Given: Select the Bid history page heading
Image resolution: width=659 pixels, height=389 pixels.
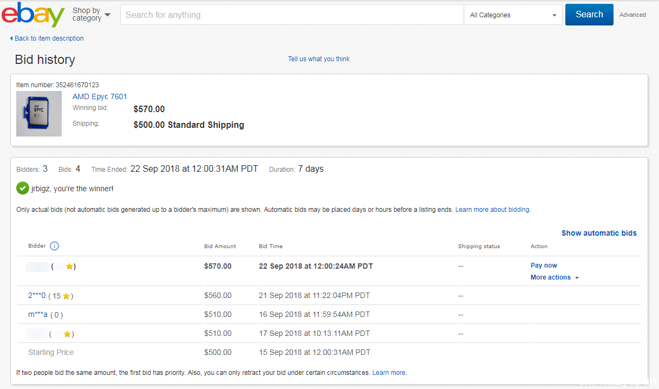Looking at the screenshot, I should click(x=45, y=60).
